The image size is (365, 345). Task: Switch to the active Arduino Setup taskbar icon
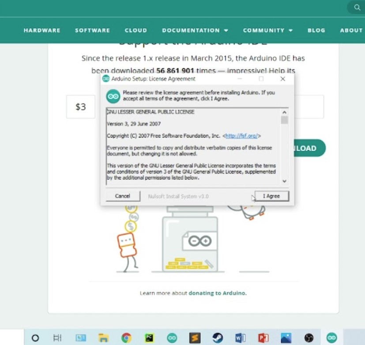click(332, 338)
